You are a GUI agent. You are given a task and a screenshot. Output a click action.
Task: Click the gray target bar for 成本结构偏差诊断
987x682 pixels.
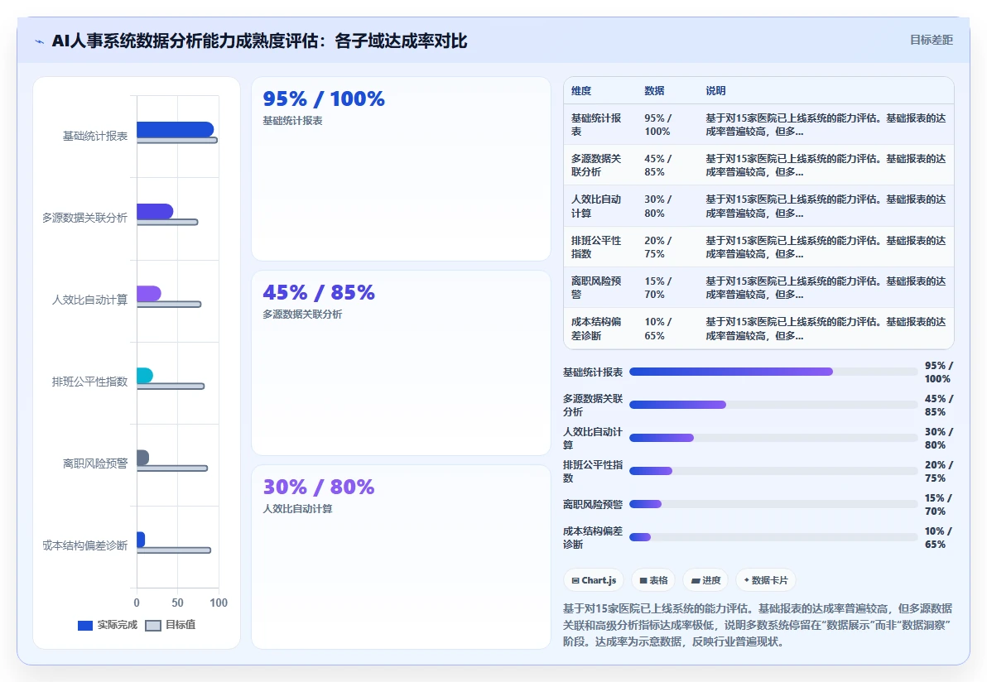[174, 550]
